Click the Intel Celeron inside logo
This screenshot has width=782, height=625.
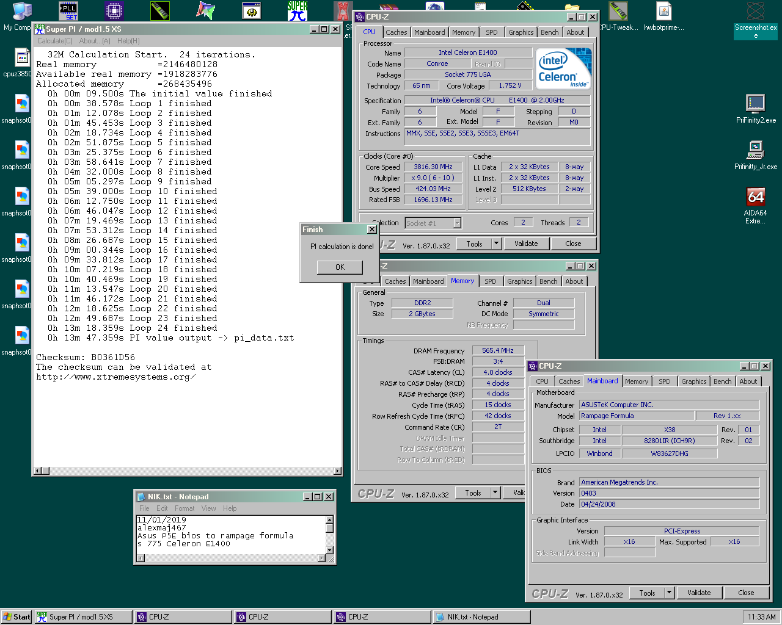point(564,69)
